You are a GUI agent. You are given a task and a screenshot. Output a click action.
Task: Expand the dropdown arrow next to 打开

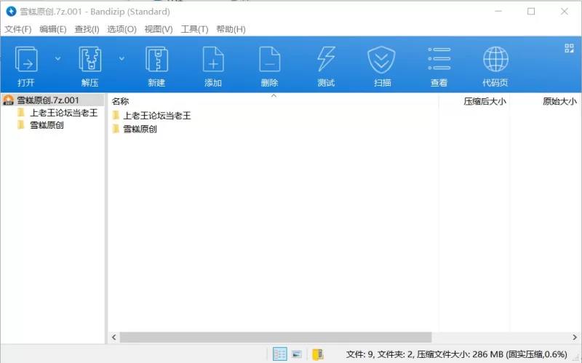(57, 59)
